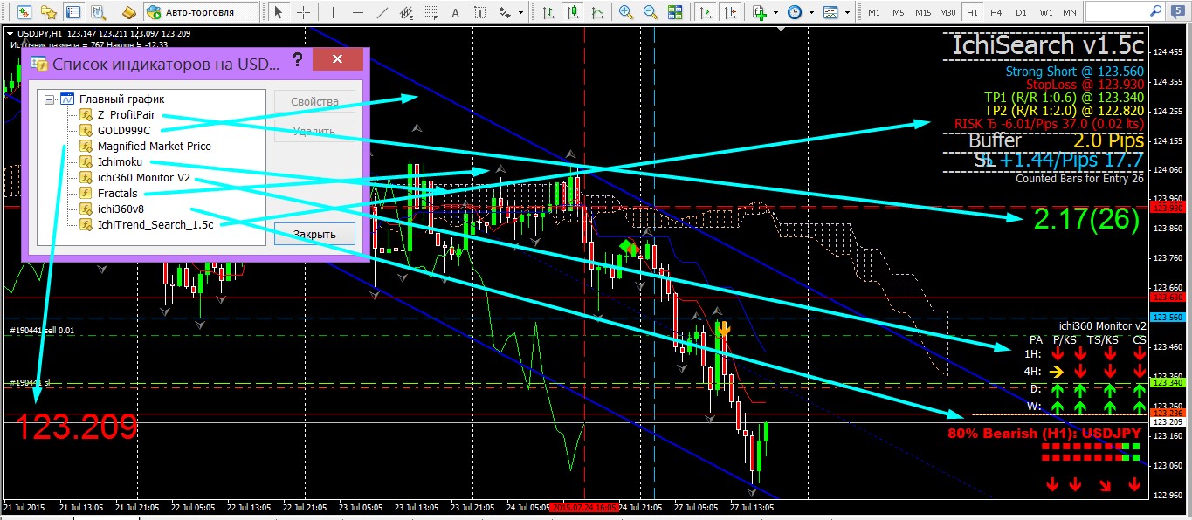This screenshot has width=1192, height=520.
Task: Select the equidistant channel tool
Action: click(x=406, y=12)
